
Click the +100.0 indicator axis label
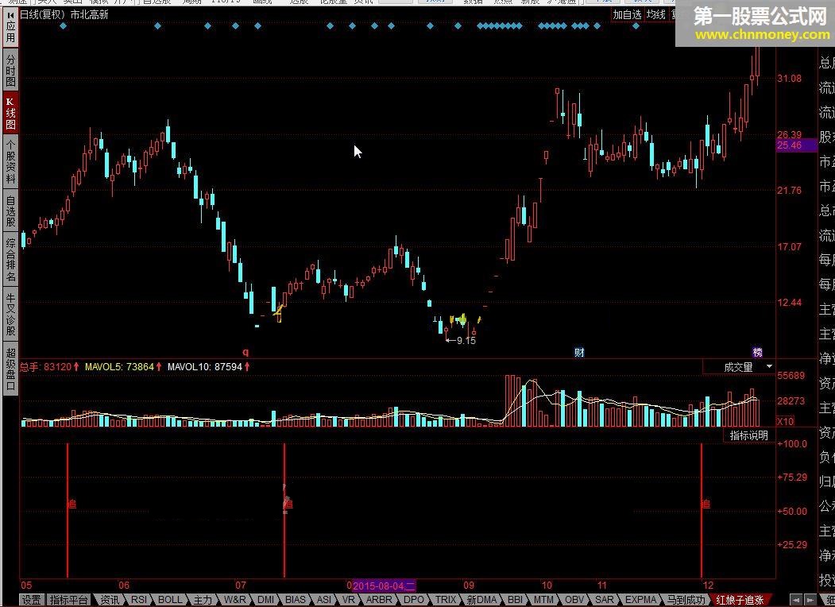[x=792, y=443]
